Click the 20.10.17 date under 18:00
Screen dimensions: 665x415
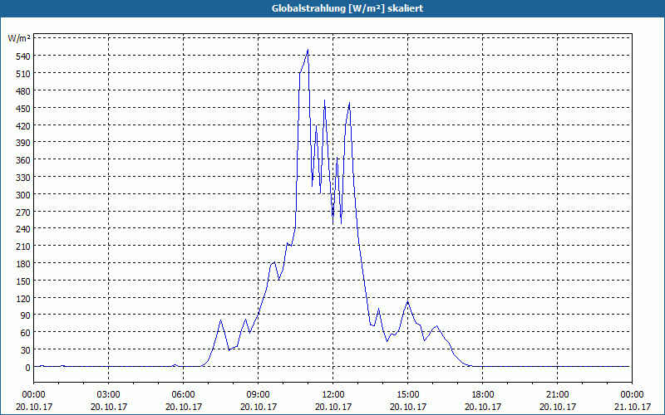[x=483, y=407]
